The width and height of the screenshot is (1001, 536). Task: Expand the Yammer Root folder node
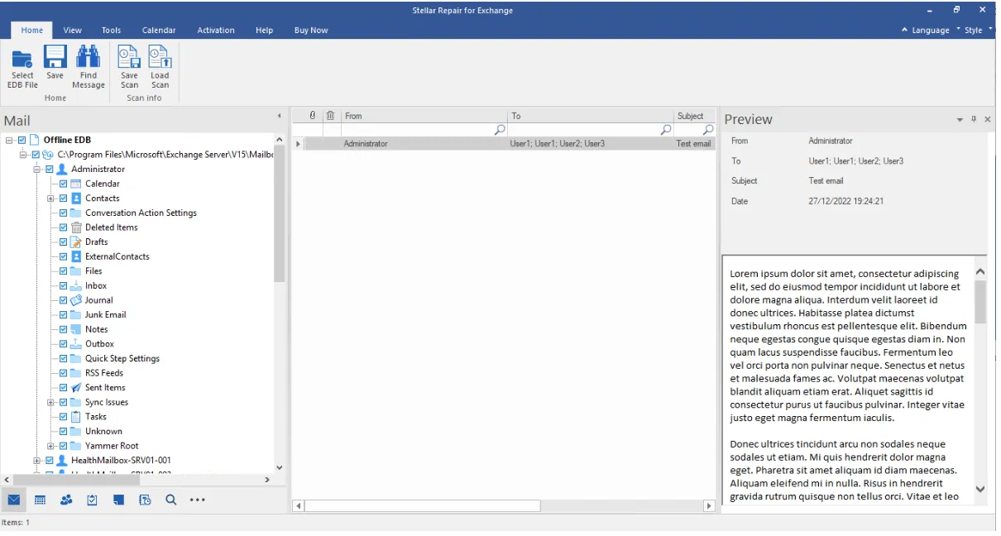pos(50,446)
